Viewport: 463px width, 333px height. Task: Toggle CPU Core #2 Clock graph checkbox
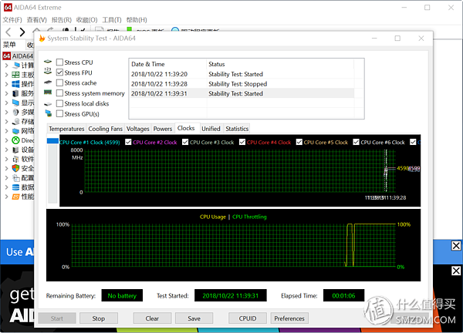pos(127,142)
